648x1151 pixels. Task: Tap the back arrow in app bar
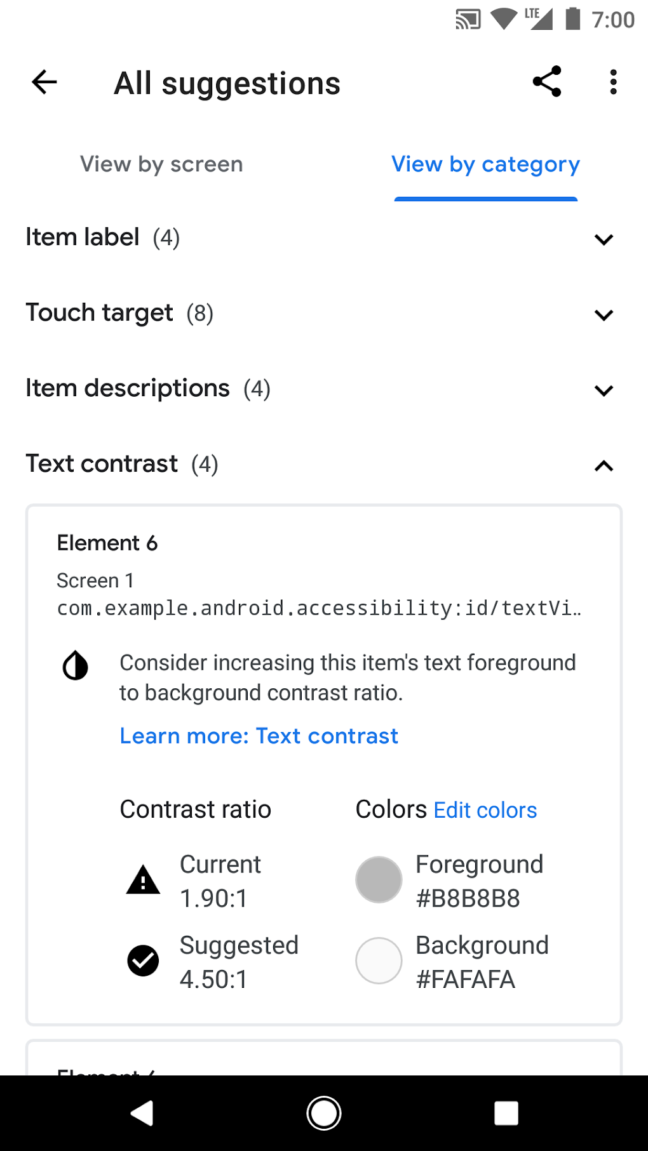(44, 83)
